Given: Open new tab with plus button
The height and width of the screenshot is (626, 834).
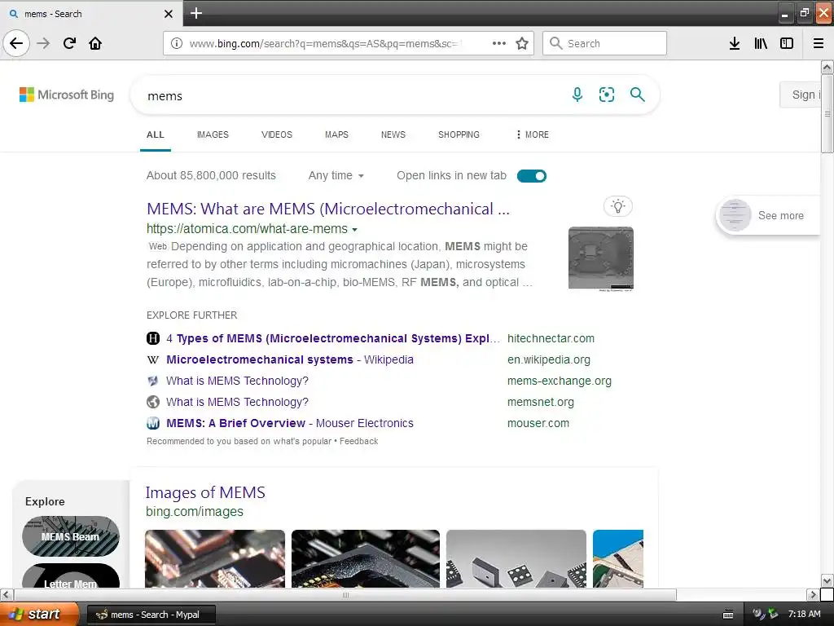Looking at the screenshot, I should coord(195,13).
